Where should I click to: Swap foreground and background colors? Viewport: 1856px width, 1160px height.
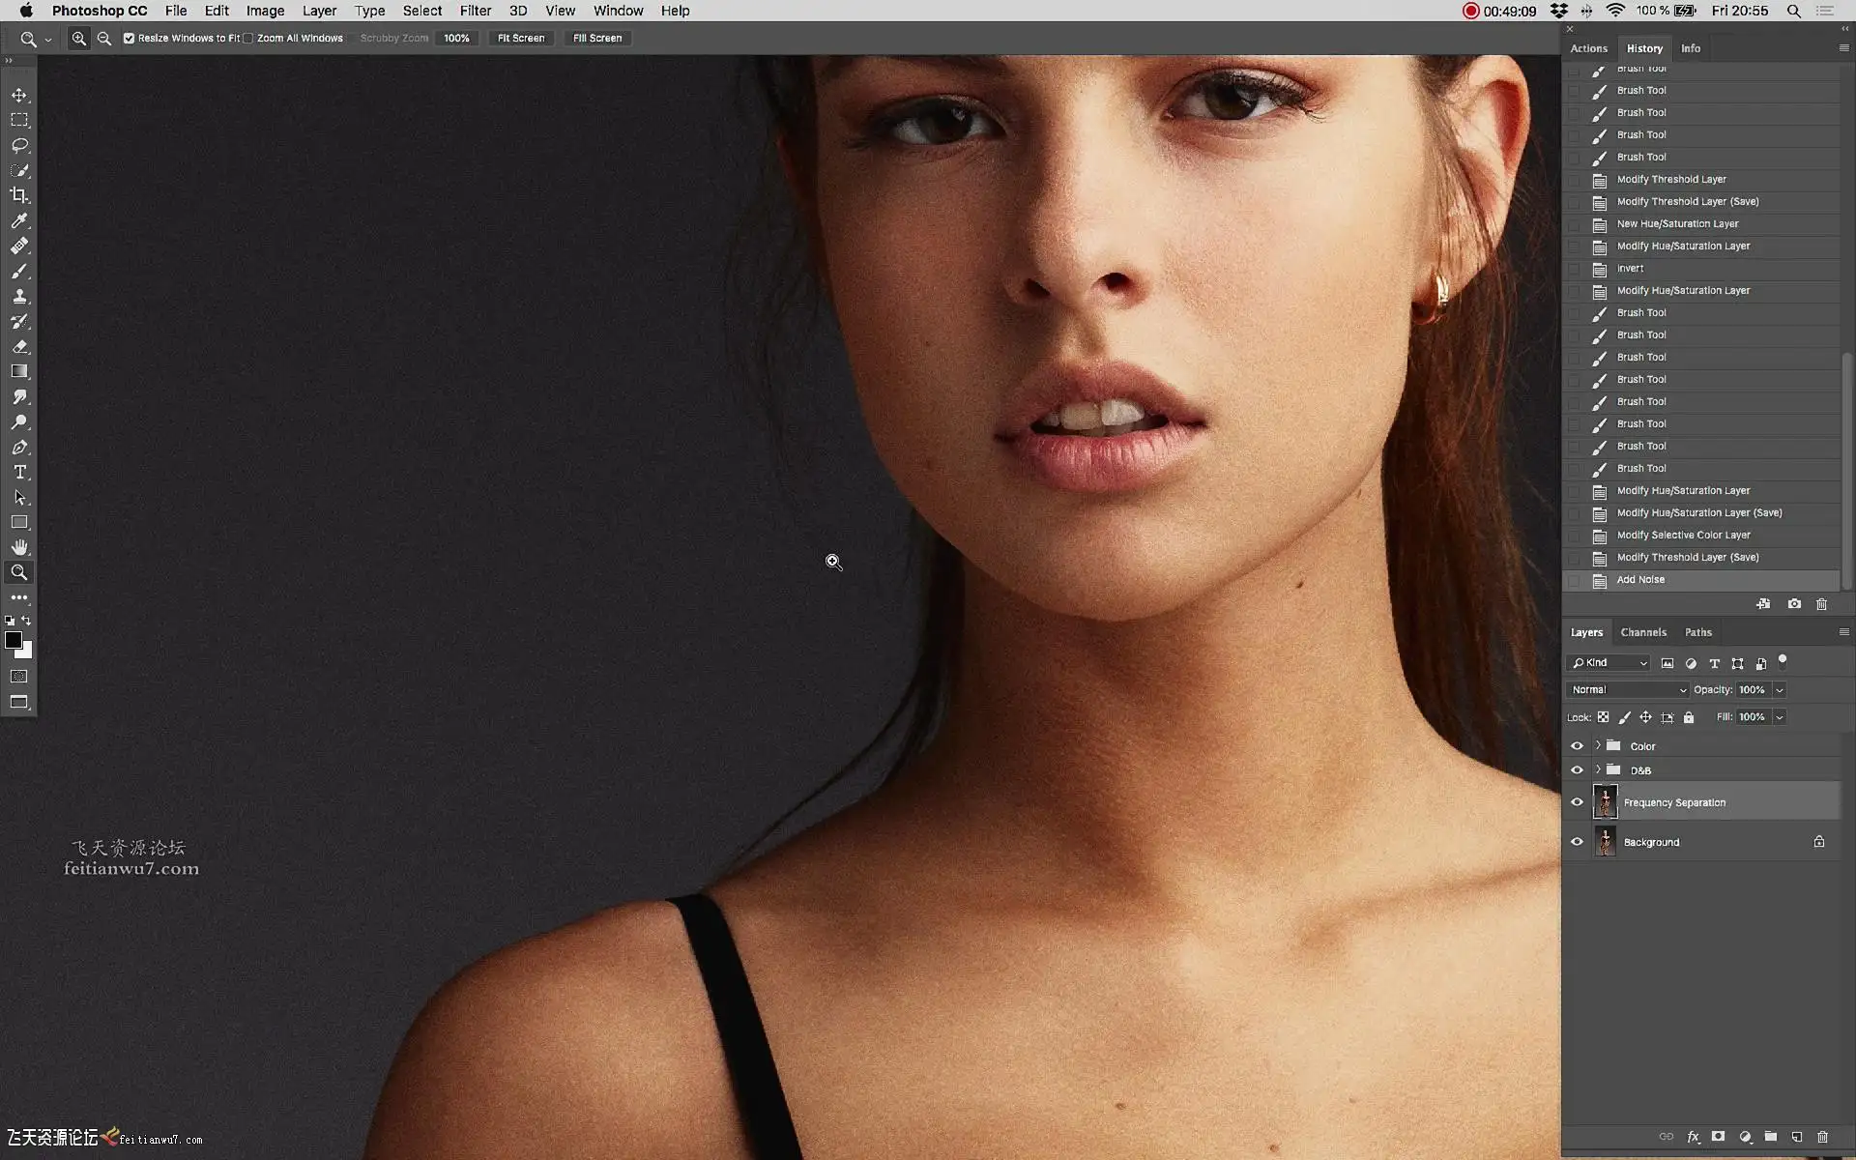pos(27,621)
